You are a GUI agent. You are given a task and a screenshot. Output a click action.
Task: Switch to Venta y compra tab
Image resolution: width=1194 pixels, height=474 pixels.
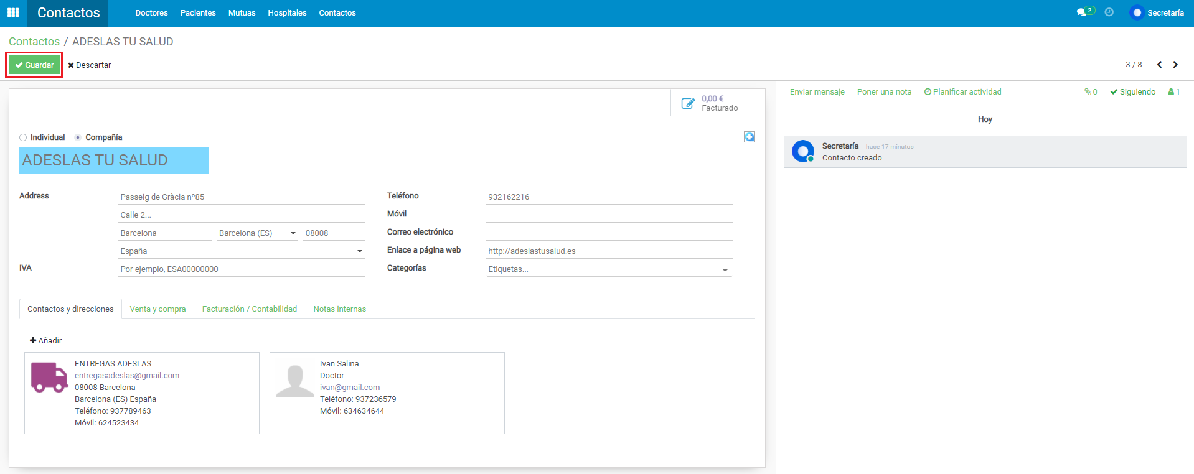(x=158, y=309)
